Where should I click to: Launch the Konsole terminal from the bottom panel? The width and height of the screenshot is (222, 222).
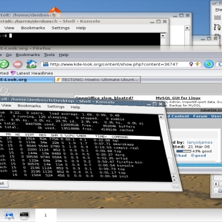24,215
